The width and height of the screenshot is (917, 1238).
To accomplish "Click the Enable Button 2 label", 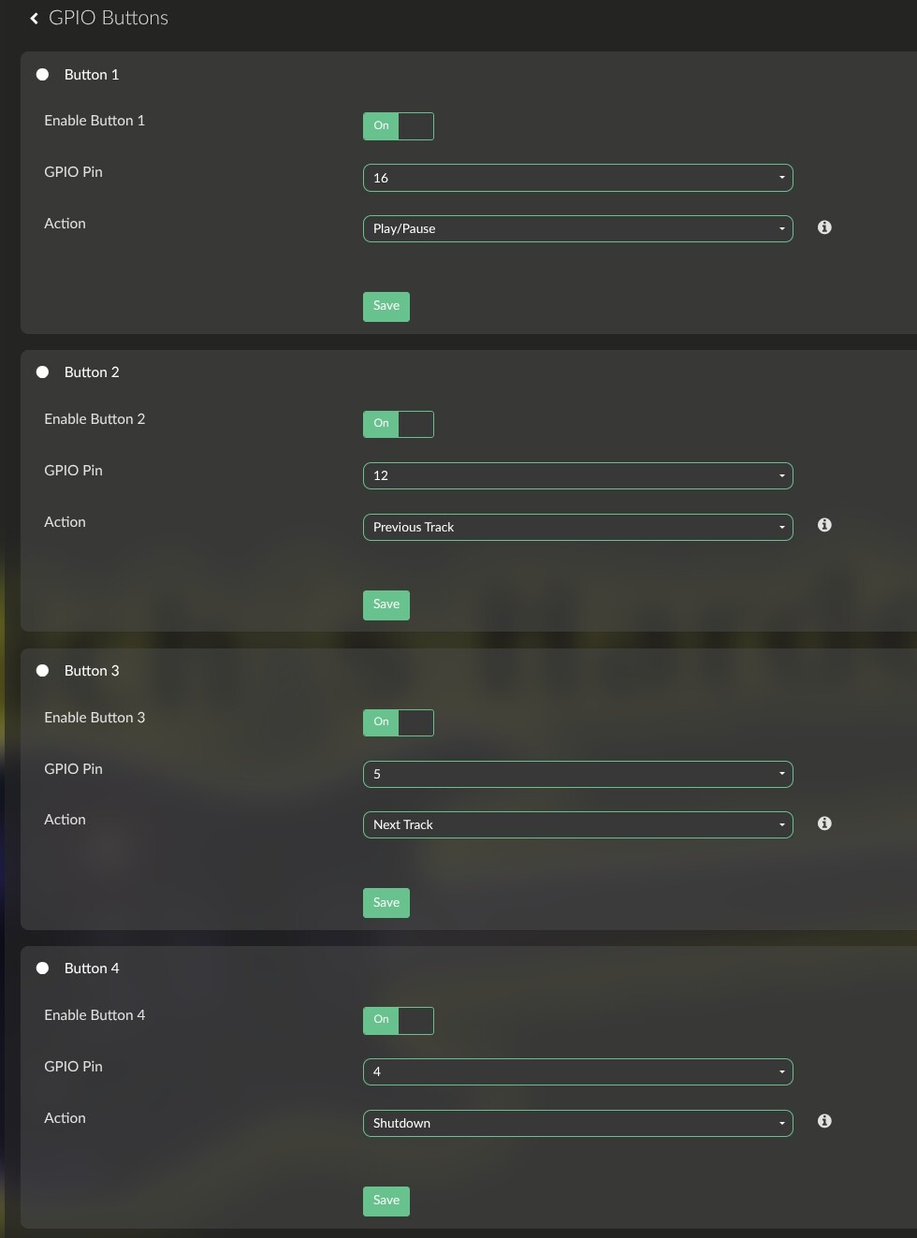I will pos(95,419).
